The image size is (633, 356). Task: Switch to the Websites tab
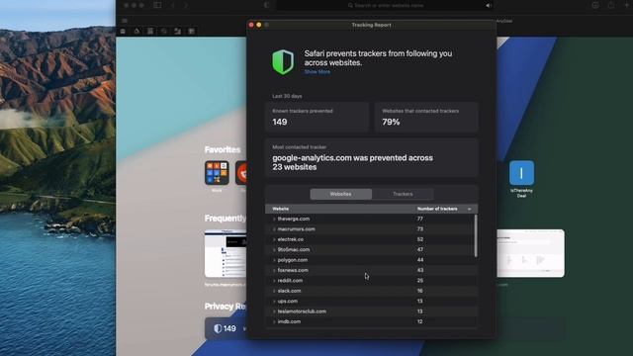click(x=340, y=194)
